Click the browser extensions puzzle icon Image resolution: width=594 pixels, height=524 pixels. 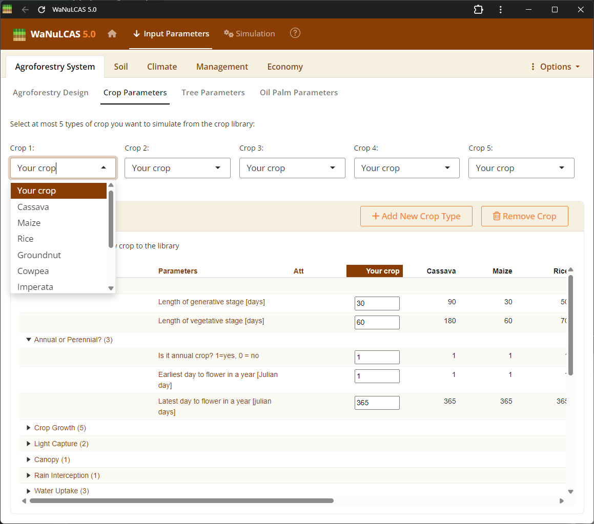(x=478, y=10)
